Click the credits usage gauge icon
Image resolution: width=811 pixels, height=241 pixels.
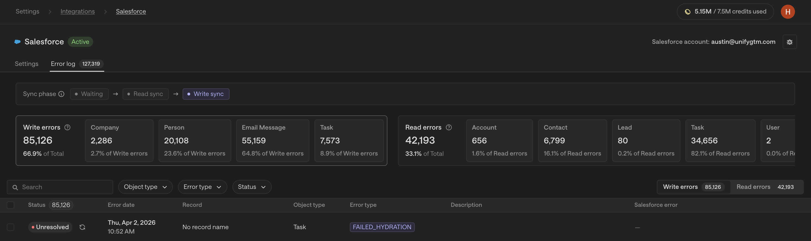click(688, 12)
